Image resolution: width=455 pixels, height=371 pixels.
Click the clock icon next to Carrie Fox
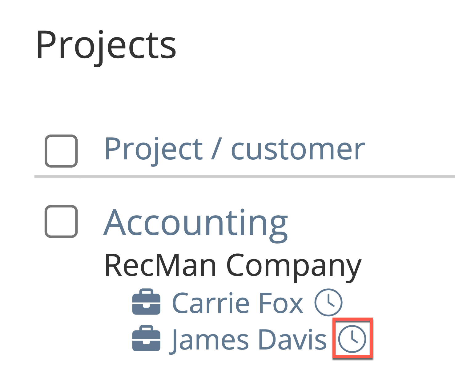coord(328,303)
